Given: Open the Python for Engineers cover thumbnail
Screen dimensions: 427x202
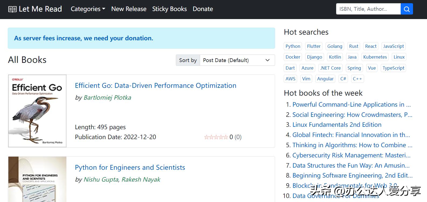Looking at the screenshot, I should click(37, 179).
